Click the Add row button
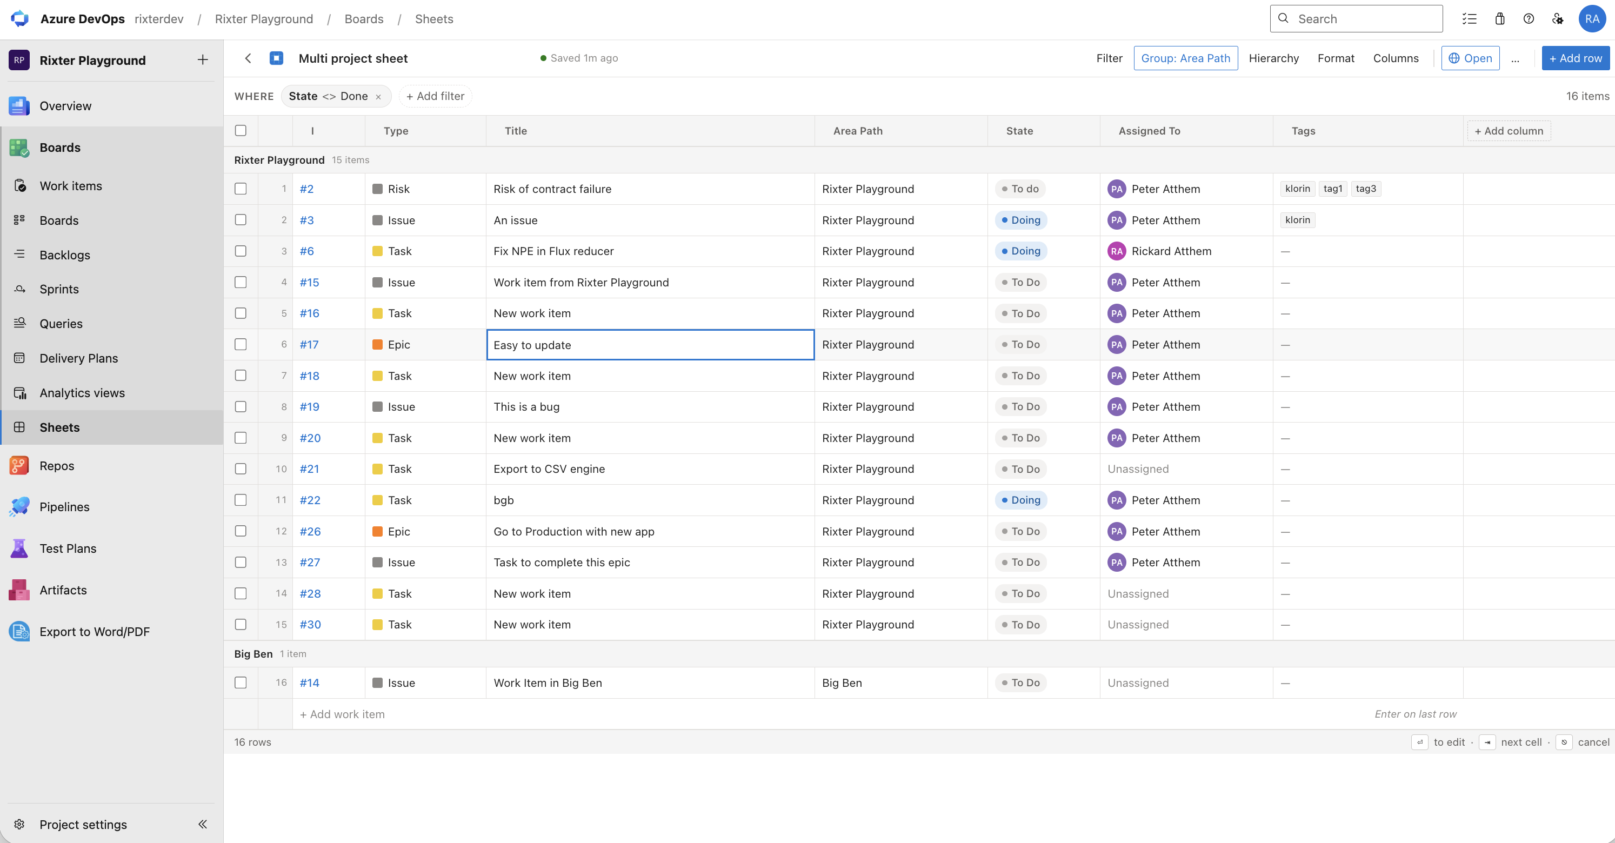Screen dimensions: 1615x843 tap(1576, 58)
